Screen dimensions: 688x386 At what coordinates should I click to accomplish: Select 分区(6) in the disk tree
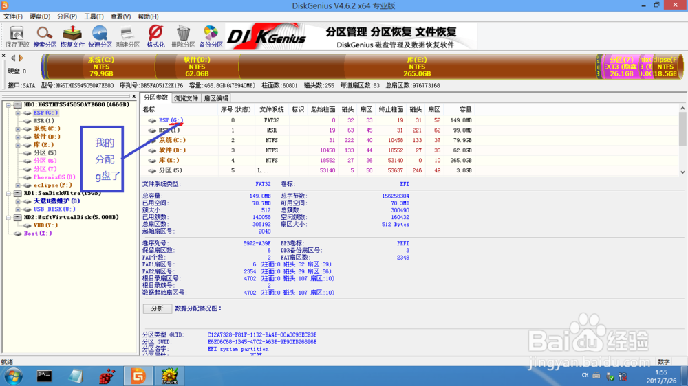pos(45,161)
